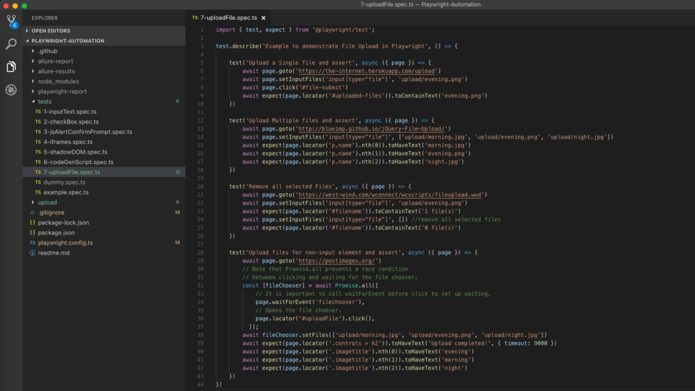Image resolution: width=695 pixels, height=391 pixels.
Task: Open 6-codeGenScript.spec.ts in the explorer
Action: [x=78, y=162]
